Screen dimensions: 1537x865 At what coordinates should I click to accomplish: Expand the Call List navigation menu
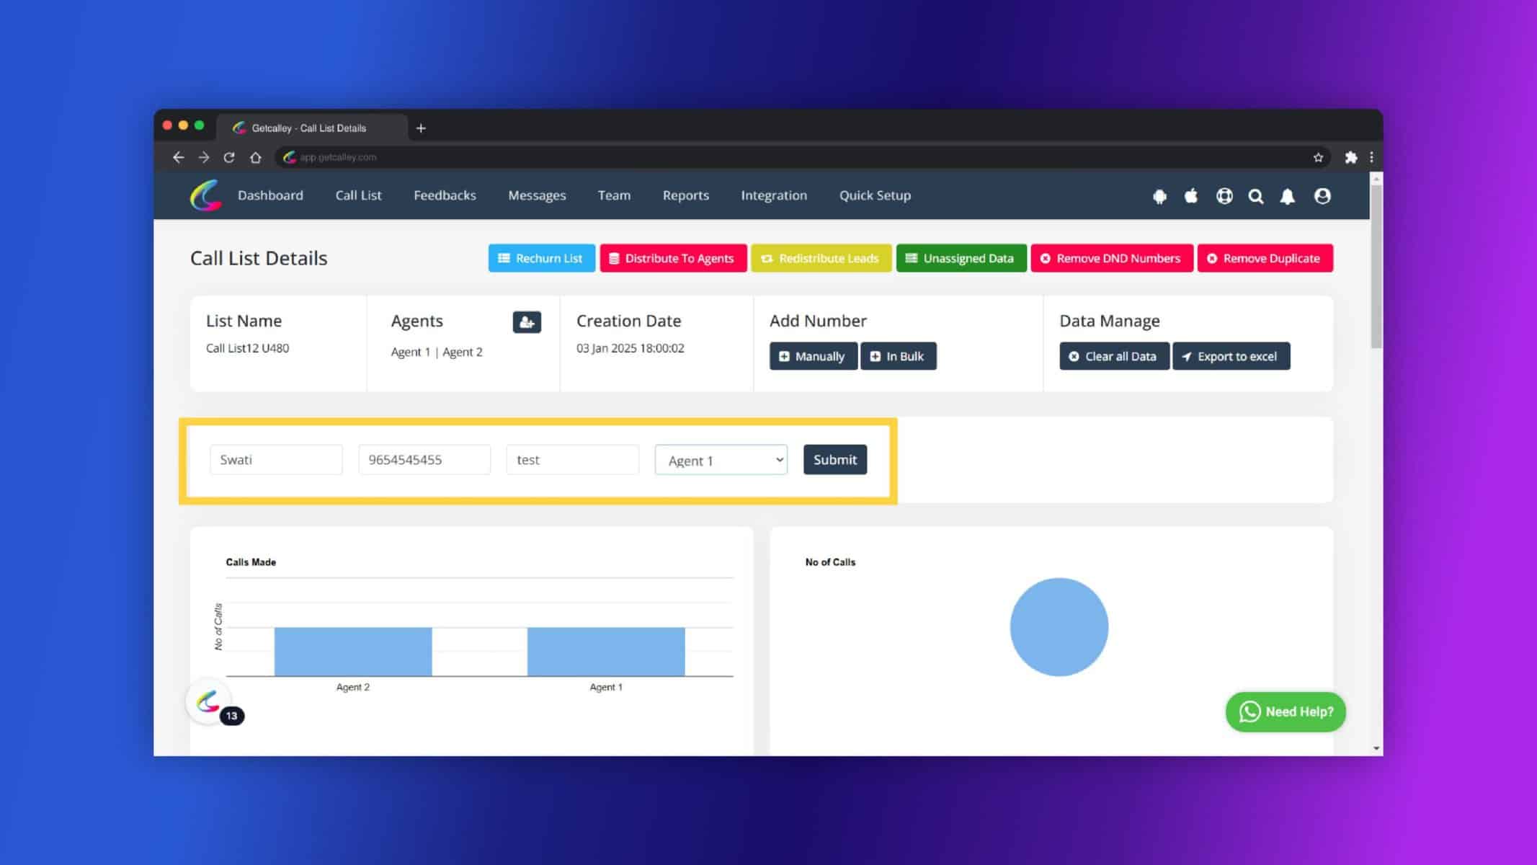tap(358, 195)
